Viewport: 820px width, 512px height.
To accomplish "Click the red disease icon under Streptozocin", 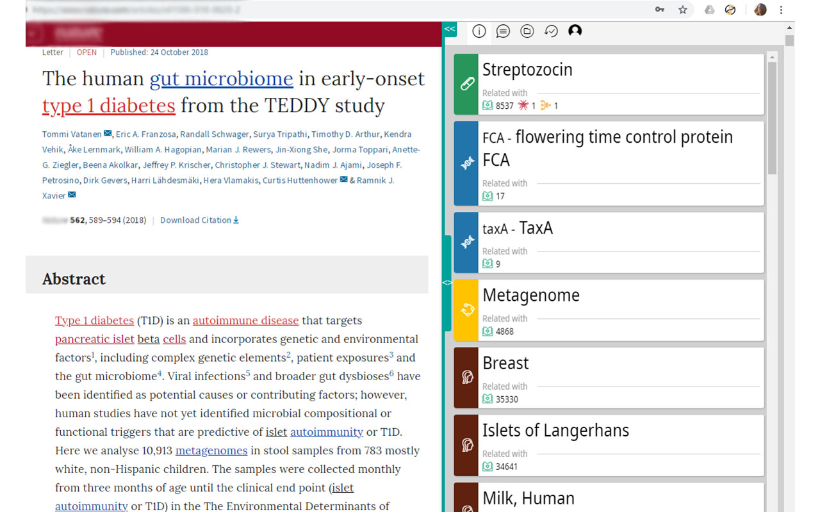I will coord(523,106).
